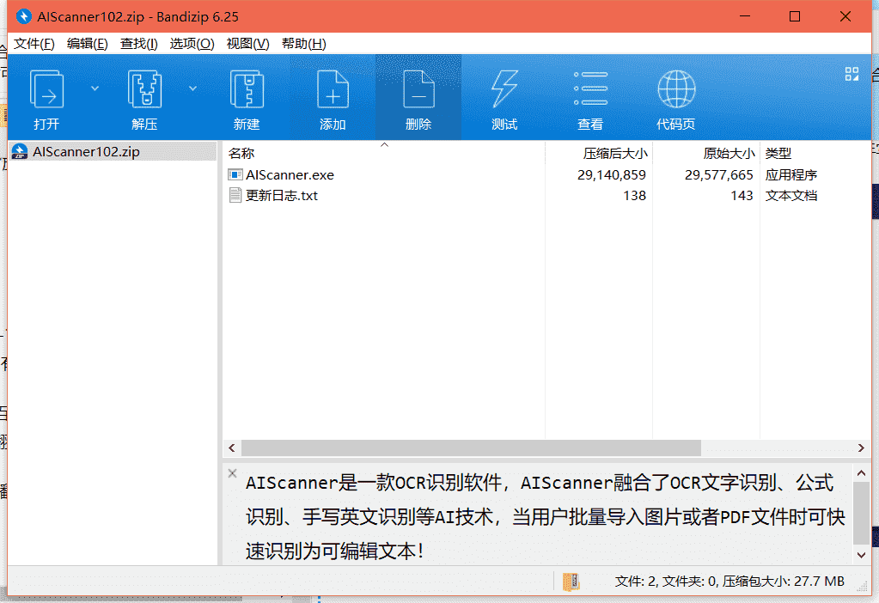The height and width of the screenshot is (603, 879).
Task: Click the left arrow of horizontal scrollbar
Action: coord(231,448)
